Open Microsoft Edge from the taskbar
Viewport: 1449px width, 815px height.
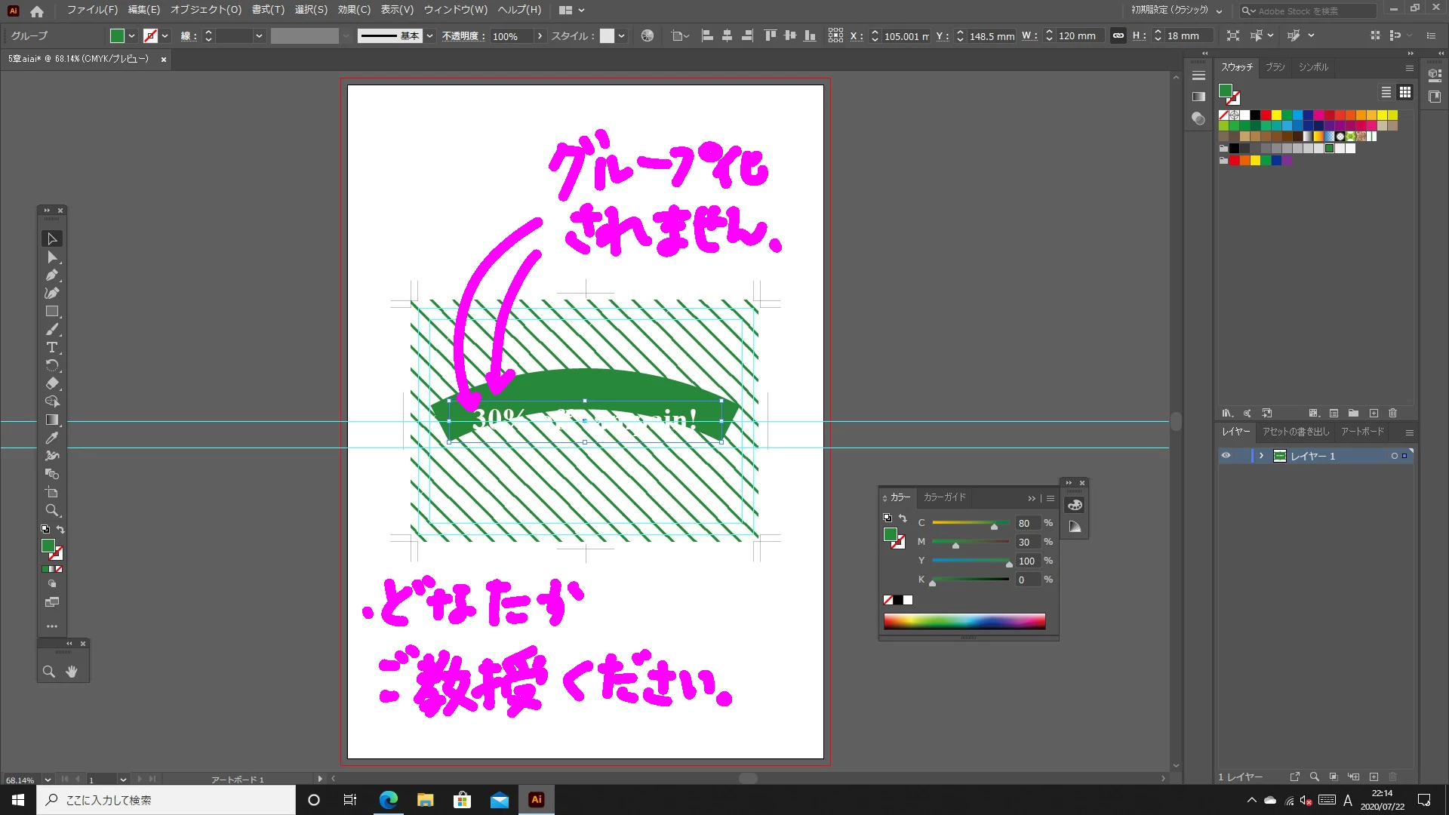(x=388, y=800)
